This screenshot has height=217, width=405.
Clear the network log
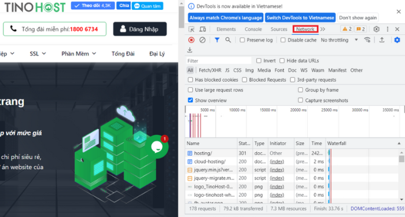[203, 40]
